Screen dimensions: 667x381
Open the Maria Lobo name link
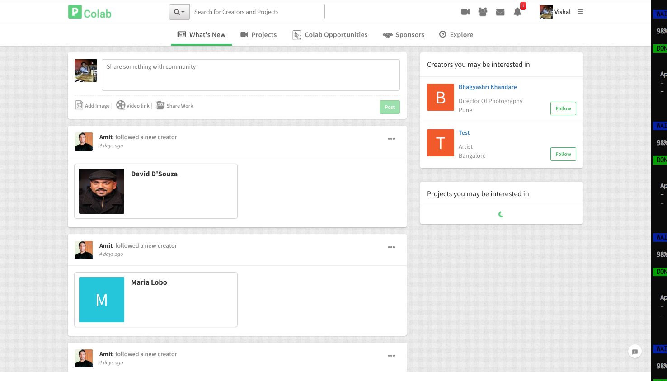(149, 282)
